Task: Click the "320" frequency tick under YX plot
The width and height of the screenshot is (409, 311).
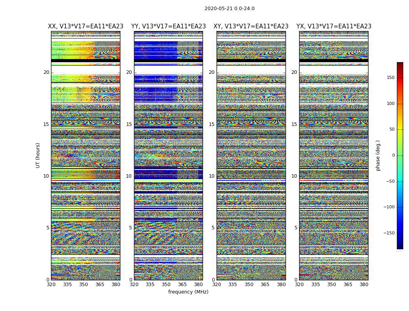Action: click(300, 285)
